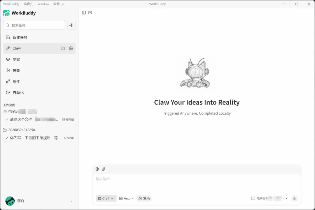The width and height of the screenshot is (315, 210).
Task: Expand the Craft mode dropdown
Action: coord(106,198)
